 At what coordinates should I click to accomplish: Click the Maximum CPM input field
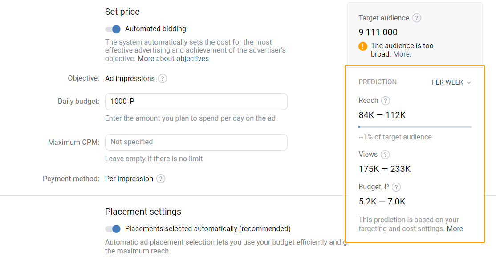click(x=196, y=142)
